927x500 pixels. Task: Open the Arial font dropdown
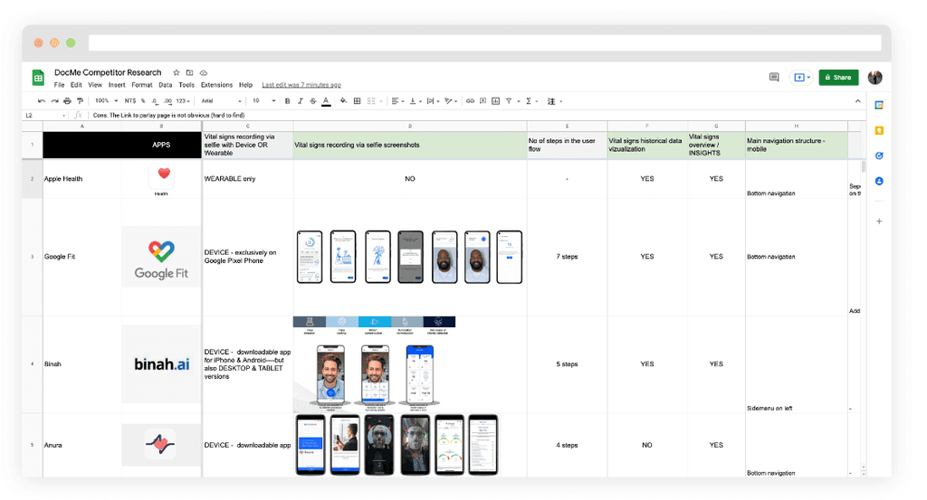point(221,101)
